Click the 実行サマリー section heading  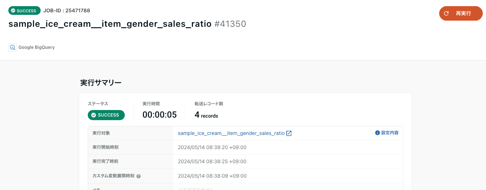(101, 83)
